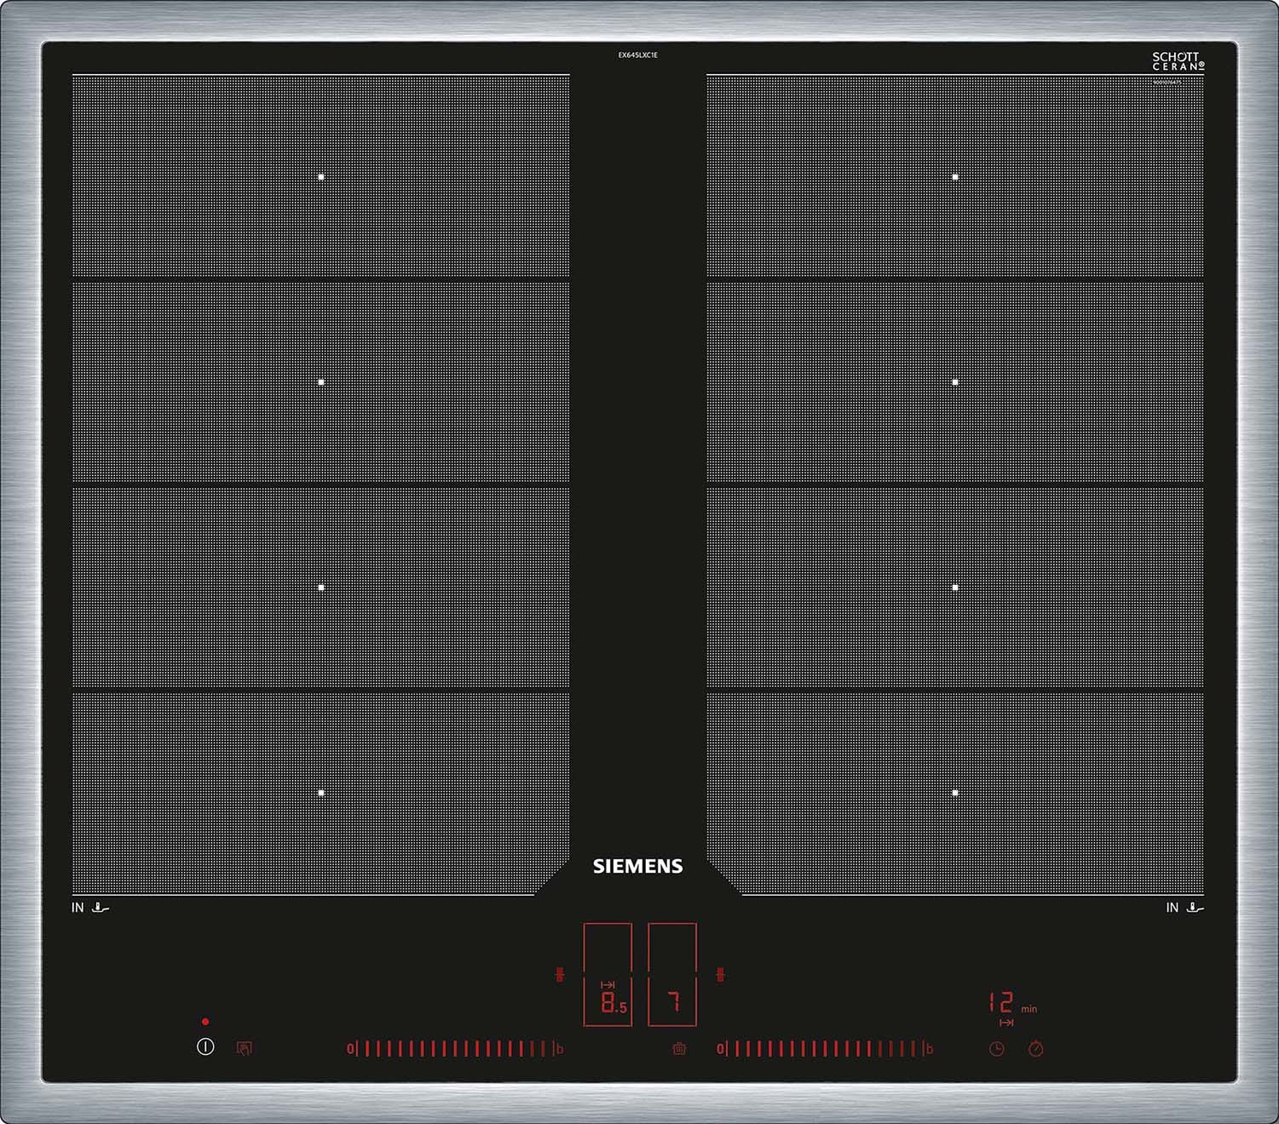Set right power slider to 0
The image size is (1279, 1124).
pos(721,1049)
